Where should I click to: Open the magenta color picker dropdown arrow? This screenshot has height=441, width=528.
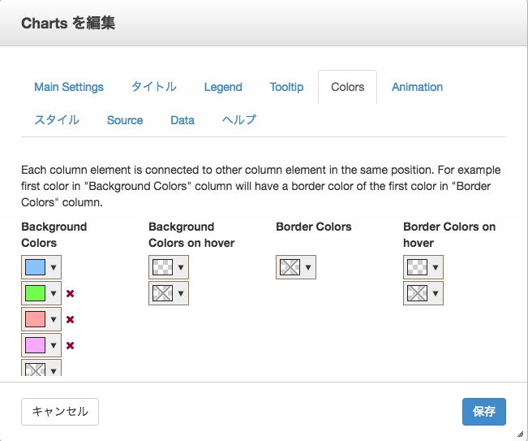(x=54, y=345)
